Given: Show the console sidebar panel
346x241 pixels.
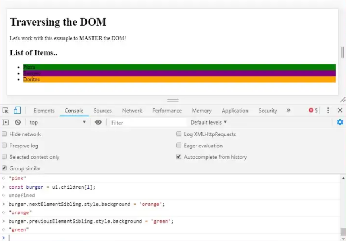Looking at the screenshot, I should (5, 122).
